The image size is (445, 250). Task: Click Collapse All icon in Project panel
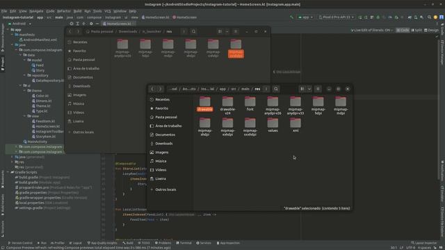point(83,24)
